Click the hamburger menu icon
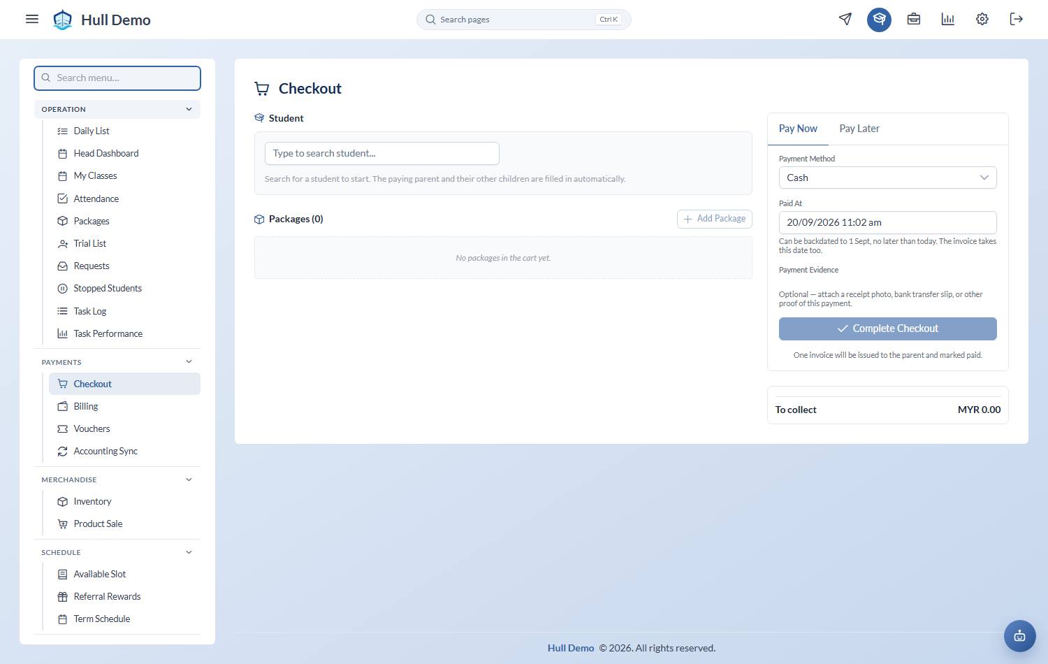This screenshot has width=1048, height=664. pyautogui.click(x=32, y=19)
